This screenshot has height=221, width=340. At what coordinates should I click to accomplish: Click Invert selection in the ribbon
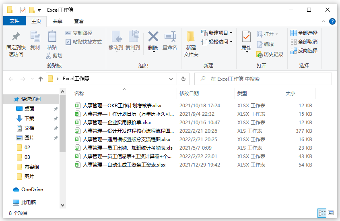[x=304, y=51]
